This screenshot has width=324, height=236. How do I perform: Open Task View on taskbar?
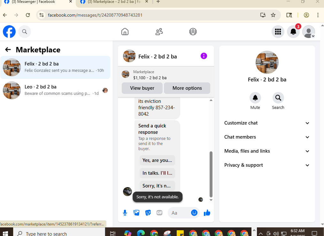(x=113, y=233)
